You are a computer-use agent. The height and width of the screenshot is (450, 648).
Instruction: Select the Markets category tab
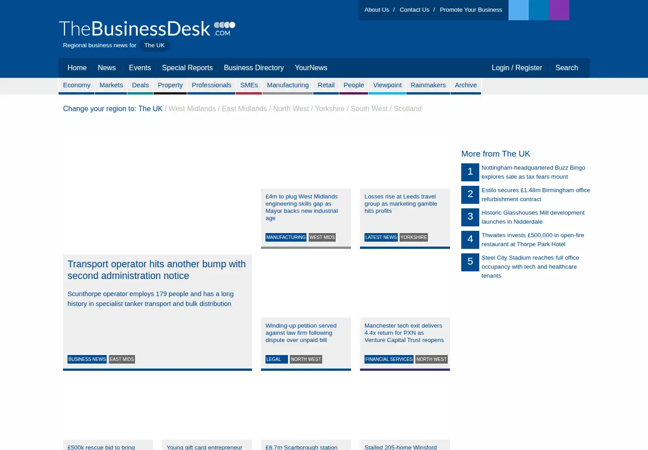(111, 85)
